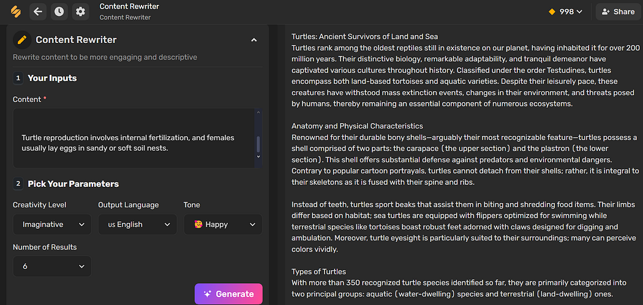Open history via clock icon

pyautogui.click(x=59, y=12)
